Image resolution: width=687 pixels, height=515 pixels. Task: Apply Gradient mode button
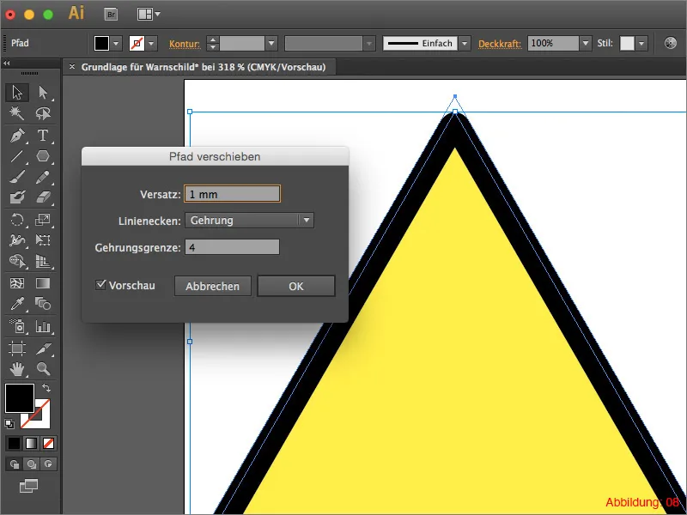coord(31,443)
